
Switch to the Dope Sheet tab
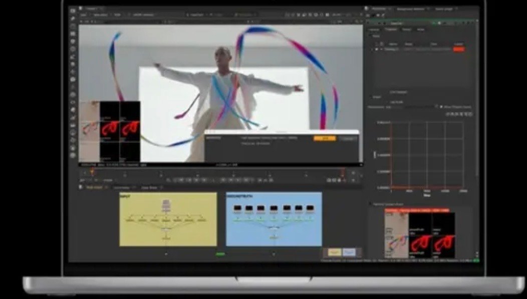149,187
